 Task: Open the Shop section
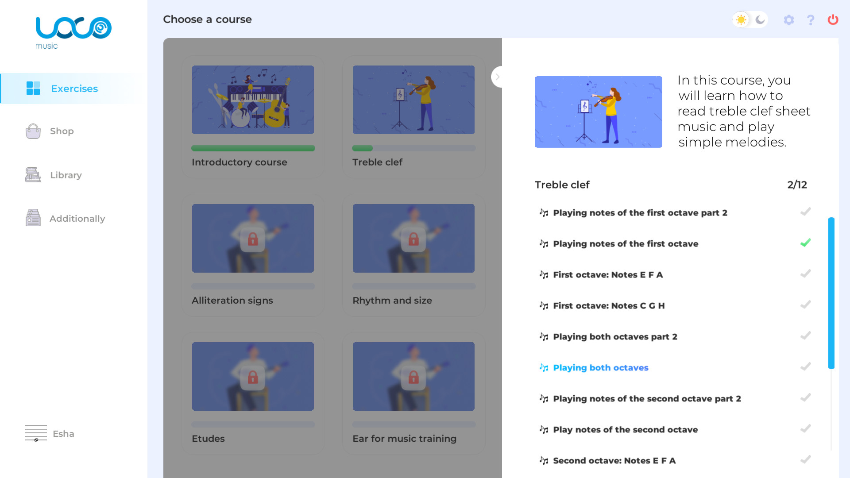click(62, 131)
